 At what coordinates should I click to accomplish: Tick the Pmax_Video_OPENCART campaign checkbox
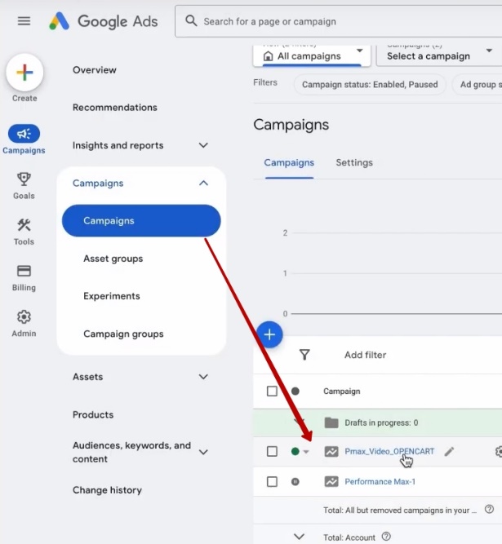272,451
